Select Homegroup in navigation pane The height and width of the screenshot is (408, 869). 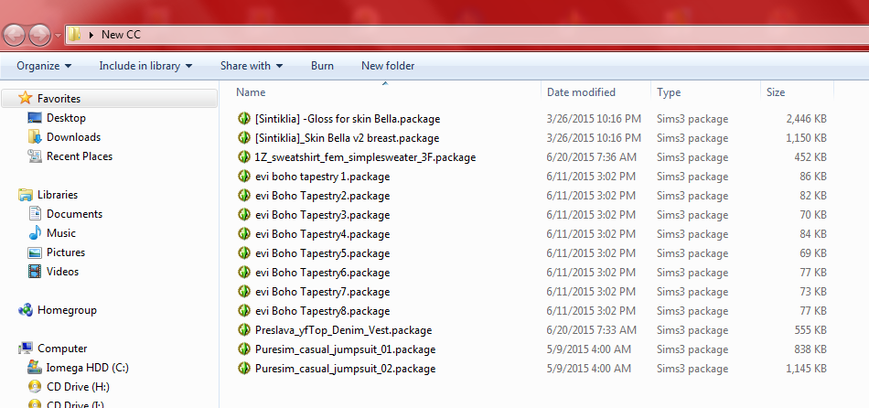[67, 310]
